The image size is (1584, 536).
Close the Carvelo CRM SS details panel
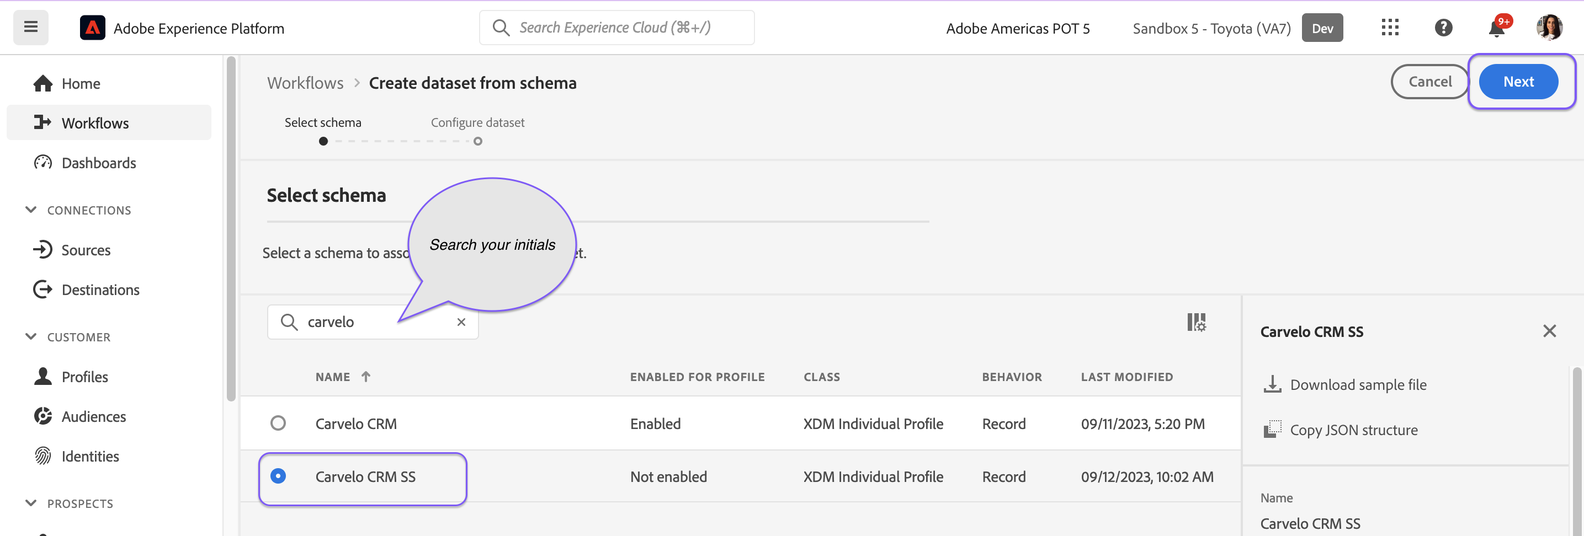(1549, 331)
